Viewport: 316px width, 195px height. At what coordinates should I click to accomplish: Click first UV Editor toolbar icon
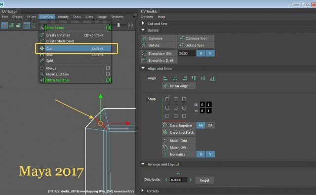click(x=4, y=25)
